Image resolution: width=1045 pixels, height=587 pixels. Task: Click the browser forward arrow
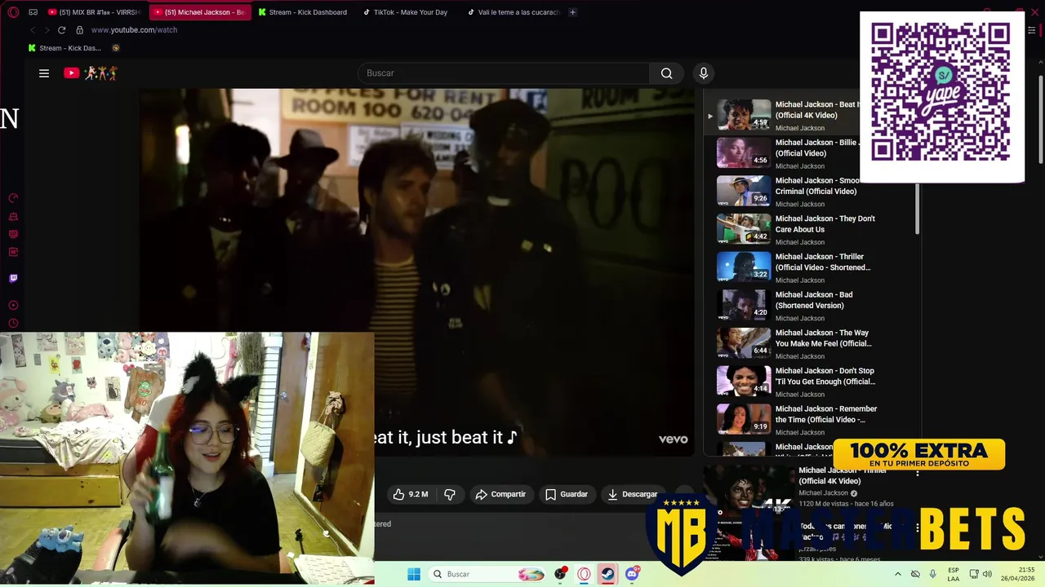point(47,30)
